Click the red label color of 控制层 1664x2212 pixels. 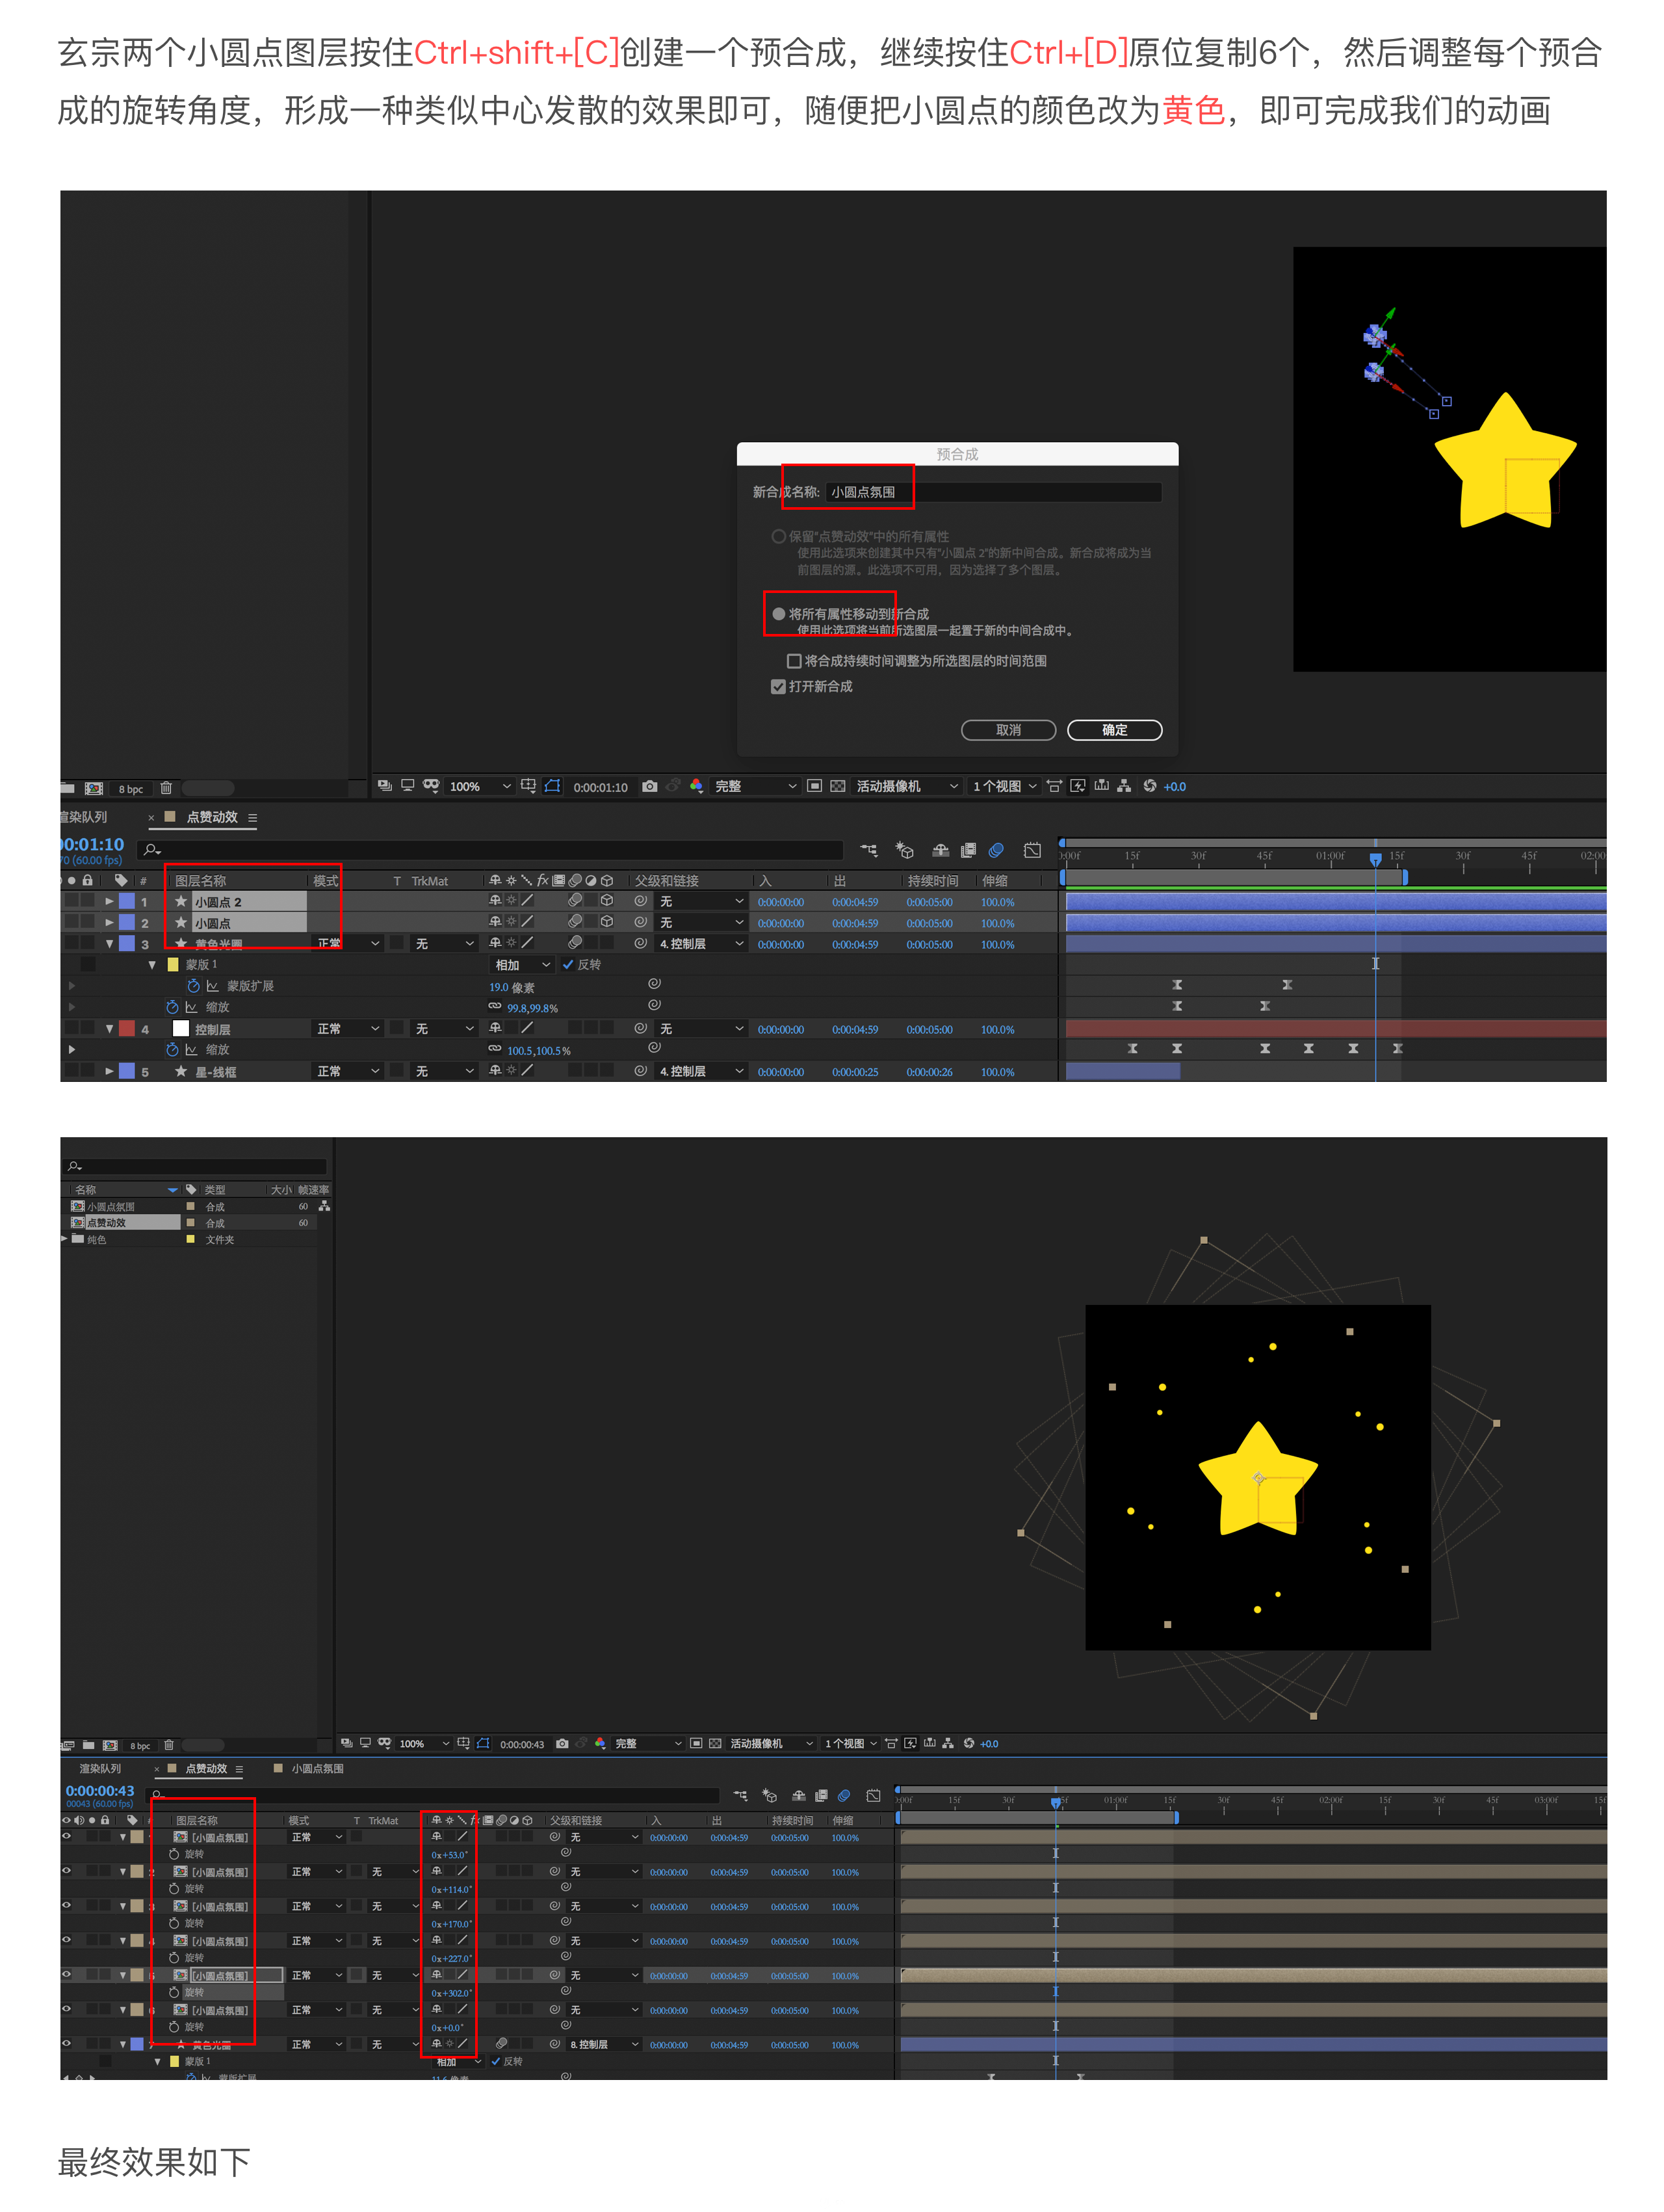pyautogui.click(x=127, y=1028)
